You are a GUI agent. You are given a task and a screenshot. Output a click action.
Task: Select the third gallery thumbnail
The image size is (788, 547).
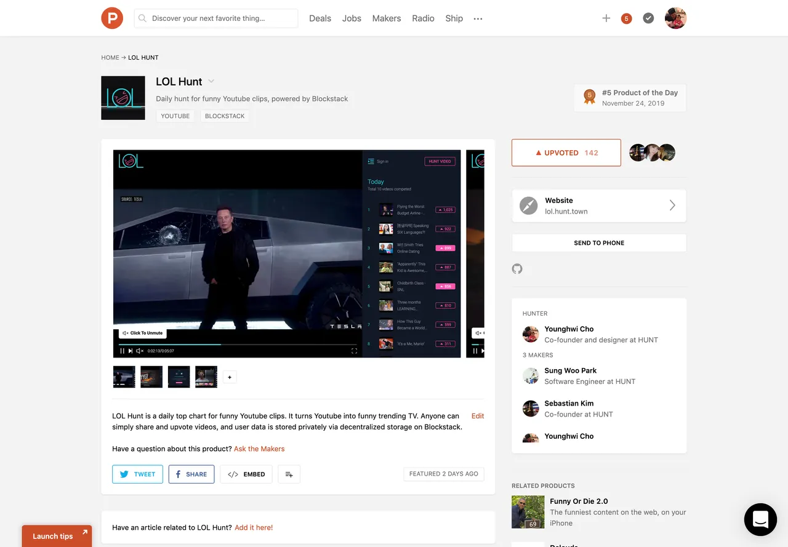179,377
